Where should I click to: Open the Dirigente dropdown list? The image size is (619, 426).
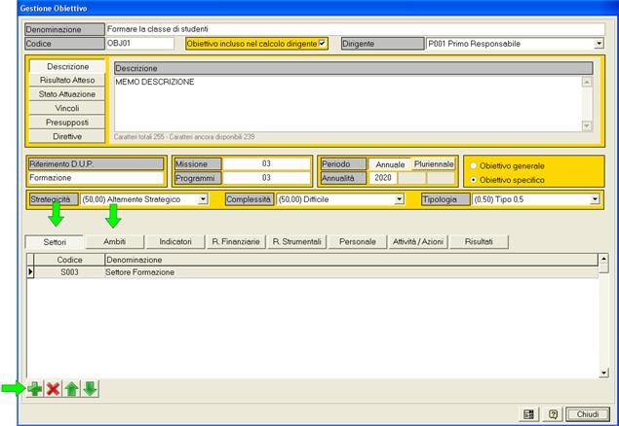(x=599, y=44)
